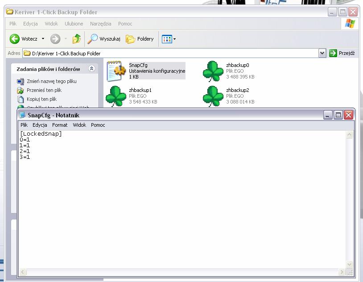Open Wyszukaj search tool
Image resolution: width=363 pixels, height=282 pixels.
104,39
